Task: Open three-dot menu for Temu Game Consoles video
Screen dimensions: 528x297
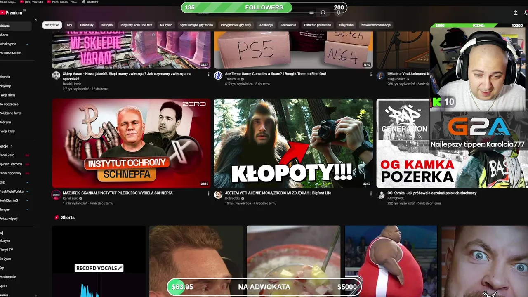Action: tap(370, 74)
